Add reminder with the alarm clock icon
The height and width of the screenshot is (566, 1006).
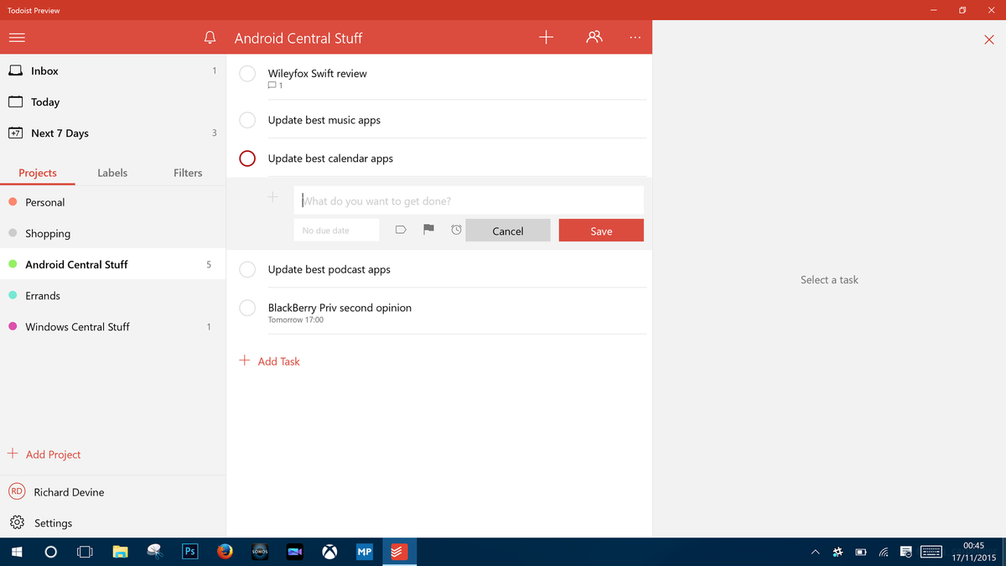456,230
